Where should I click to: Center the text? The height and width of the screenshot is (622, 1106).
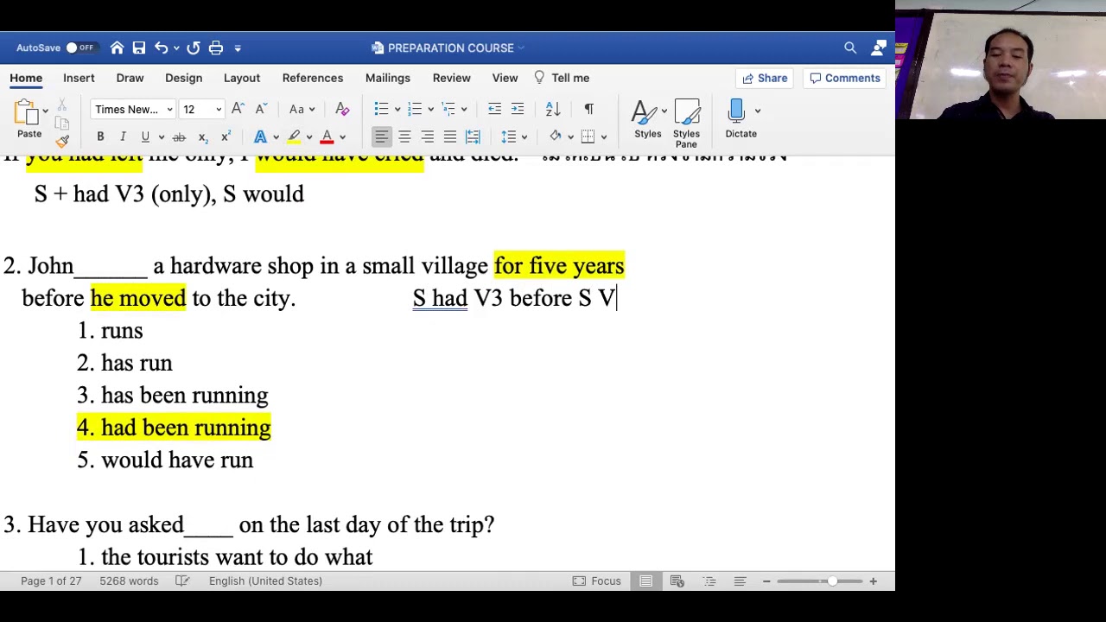click(x=404, y=137)
